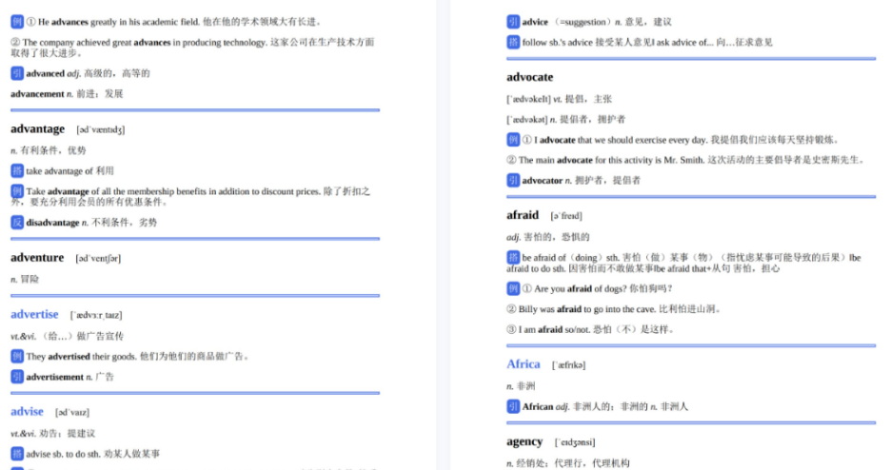Screen dimensions: 890x470
Task: Click the "agency" entry heading
Action: 524,441
